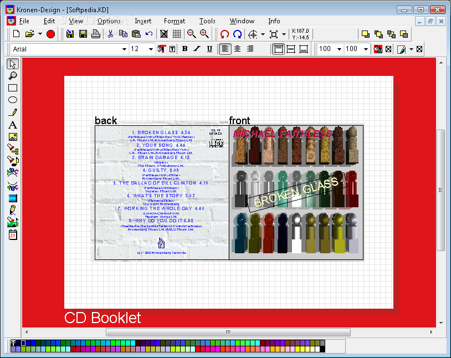Set right text alignment
The image size is (451, 358).
coord(250,49)
